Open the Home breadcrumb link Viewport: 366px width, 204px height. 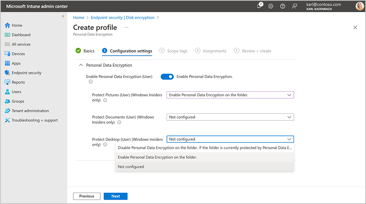(x=79, y=18)
